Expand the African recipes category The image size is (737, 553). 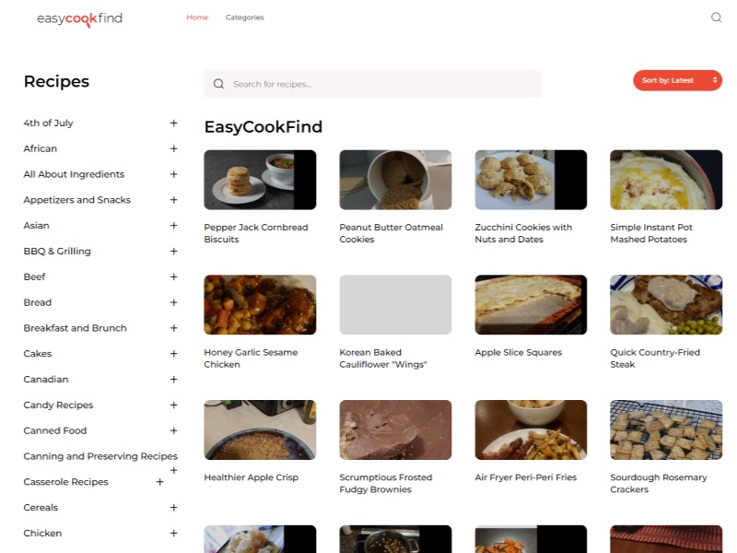173,148
